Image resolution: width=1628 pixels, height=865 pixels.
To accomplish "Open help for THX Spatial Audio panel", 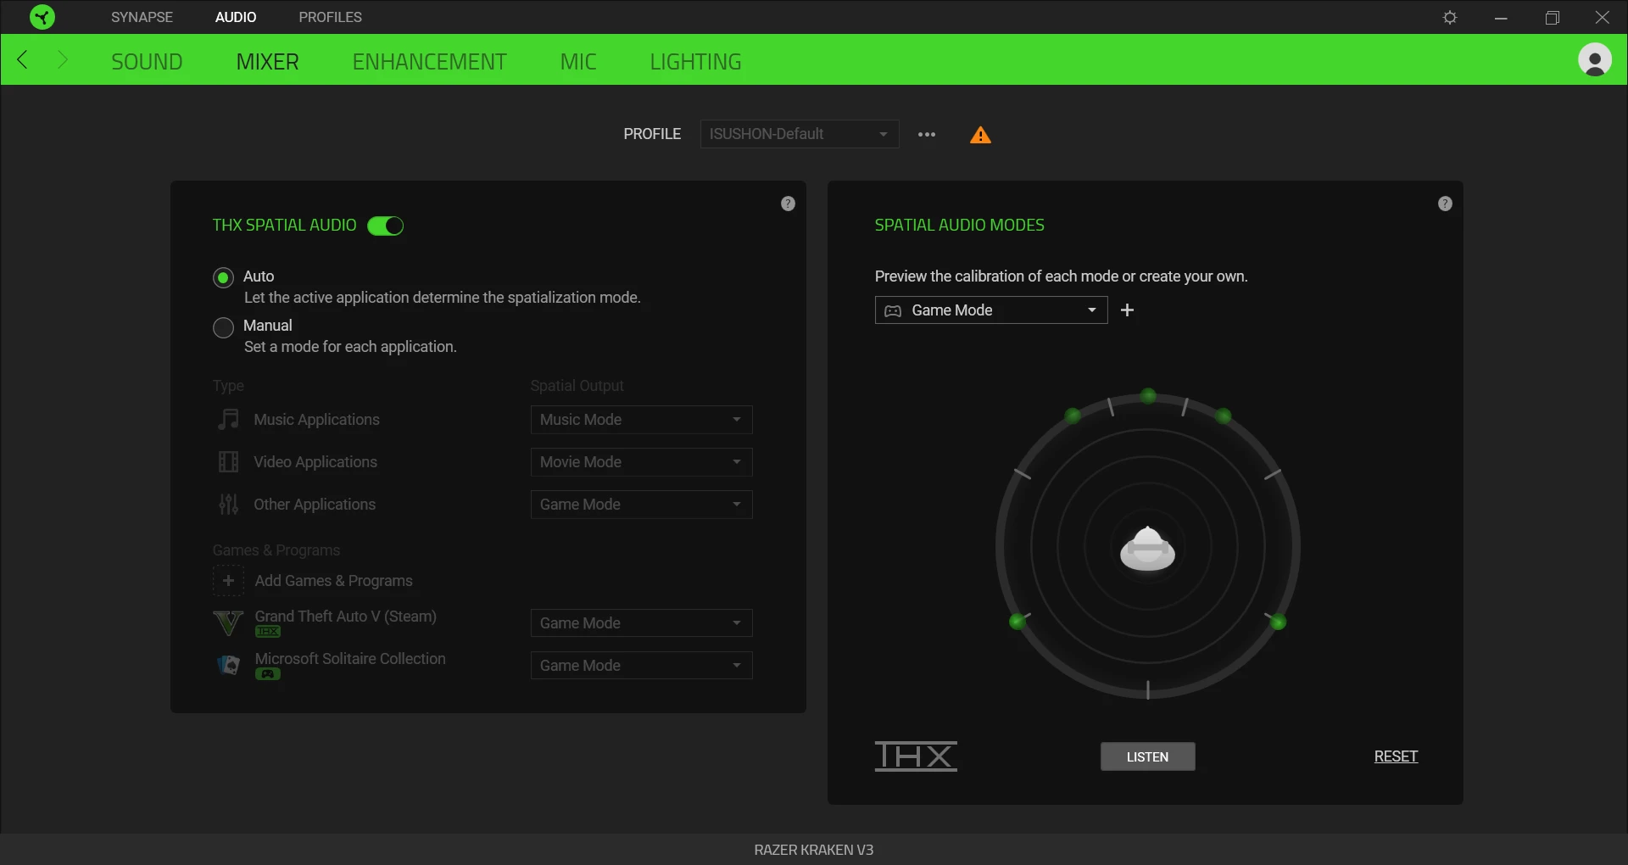I will pyautogui.click(x=788, y=204).
